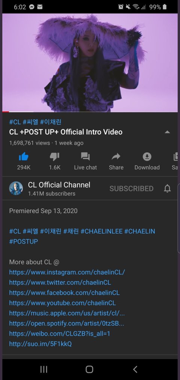The image size is (180, 380).
Task: Tap Android back navigation button
Action: point(135,369)
